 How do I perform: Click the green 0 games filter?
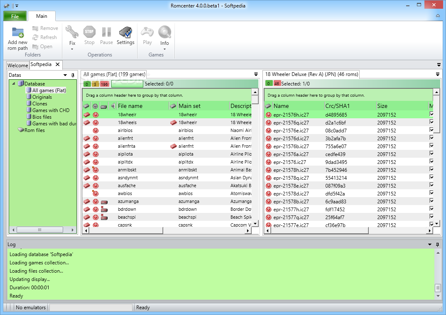[x=87, y=84]
